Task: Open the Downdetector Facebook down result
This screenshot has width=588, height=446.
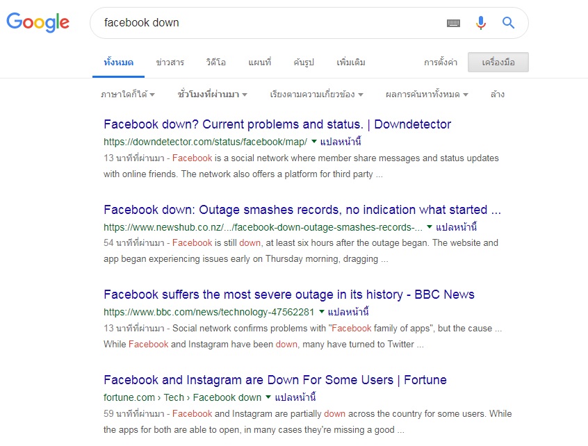Action: [277, 124]
